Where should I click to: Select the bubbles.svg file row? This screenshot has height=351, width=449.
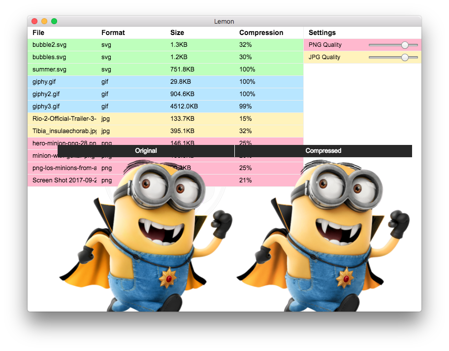pos(165,57)
